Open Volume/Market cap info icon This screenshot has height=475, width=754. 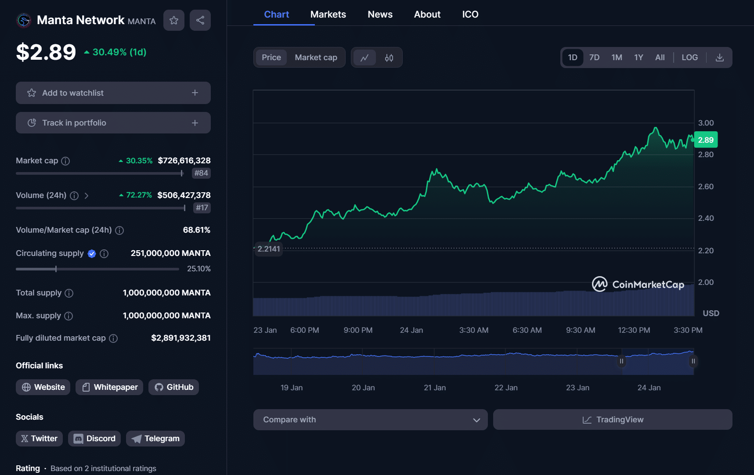click(119, 230)
